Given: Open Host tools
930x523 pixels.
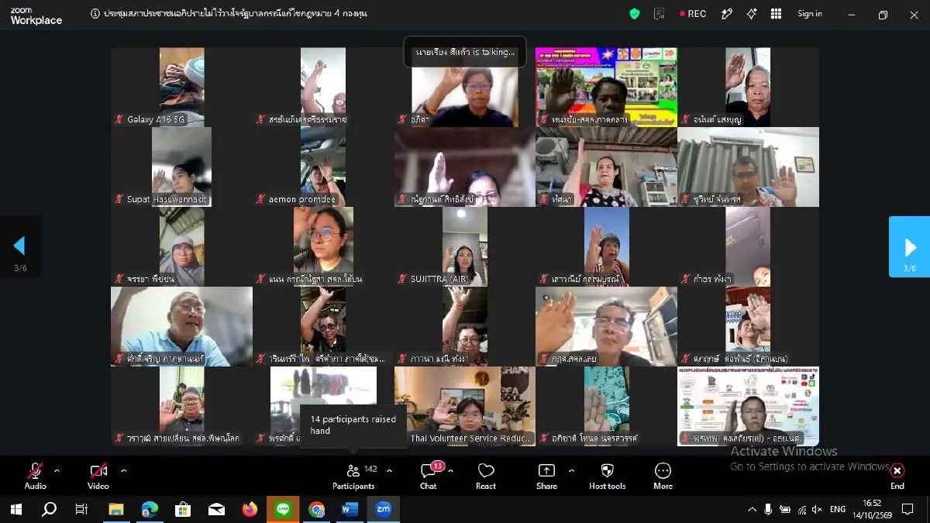Looking at the screenshot, I should (607, 476).
